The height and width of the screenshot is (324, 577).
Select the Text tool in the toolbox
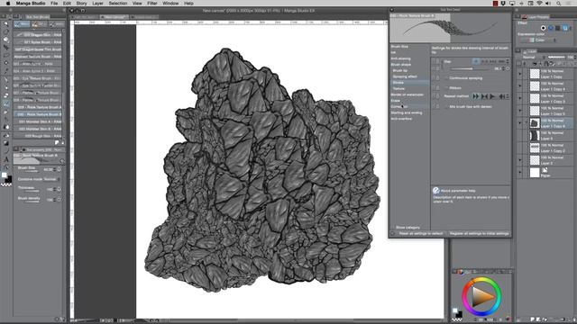(x=6, y=159)
